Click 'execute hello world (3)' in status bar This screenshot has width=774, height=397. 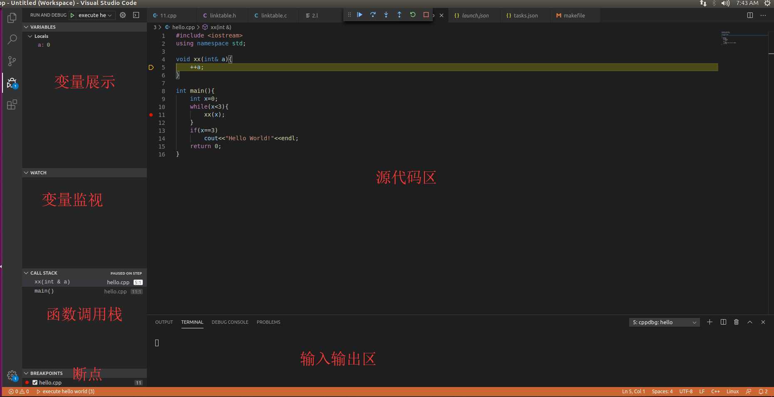[65, 392]
